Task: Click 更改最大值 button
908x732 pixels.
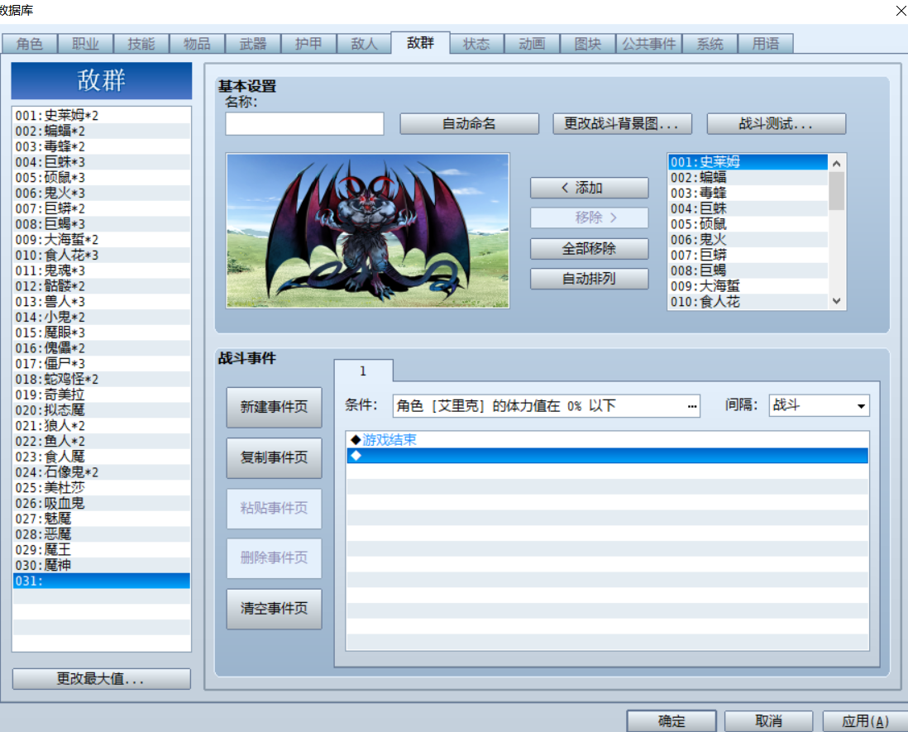Action: pyautogui.click(x=102, y=679)
